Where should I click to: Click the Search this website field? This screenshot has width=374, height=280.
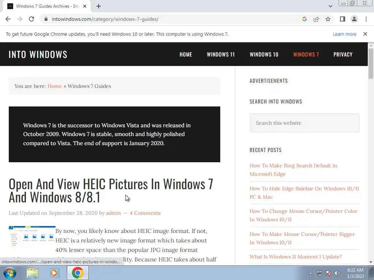point(304,123)
